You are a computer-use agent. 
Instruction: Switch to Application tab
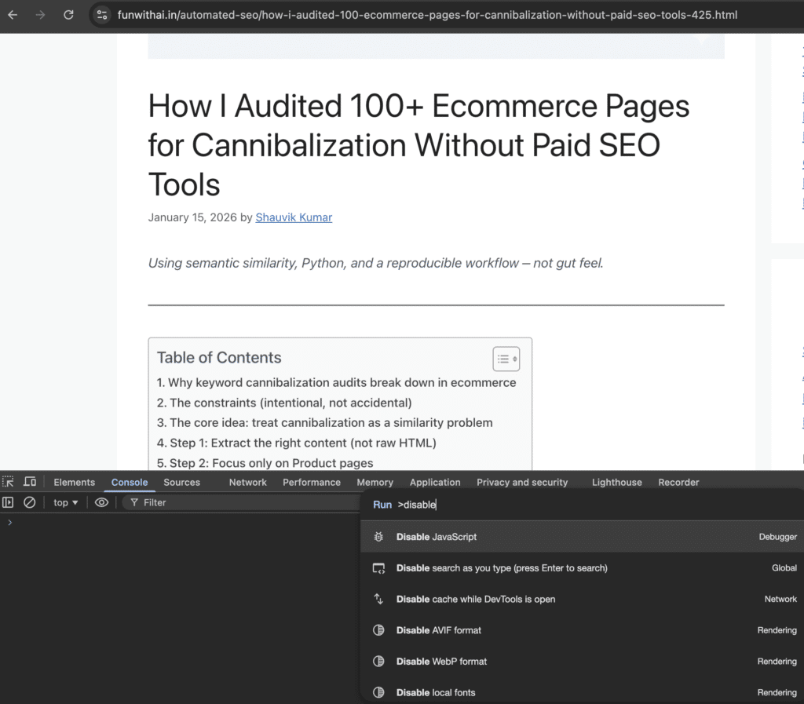point(435,482)
